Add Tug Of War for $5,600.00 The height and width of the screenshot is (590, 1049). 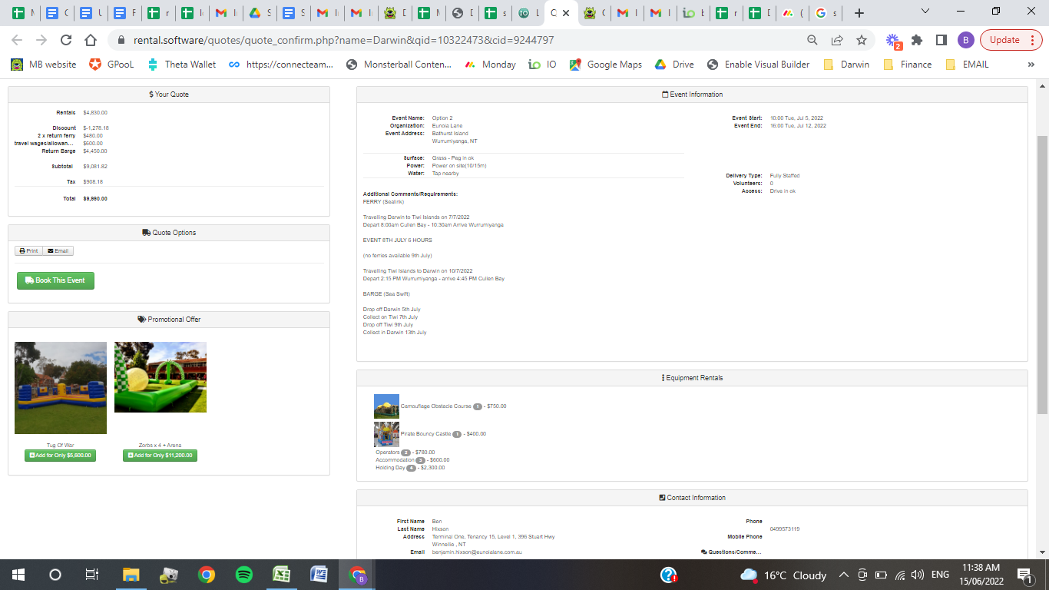point(60,456)
